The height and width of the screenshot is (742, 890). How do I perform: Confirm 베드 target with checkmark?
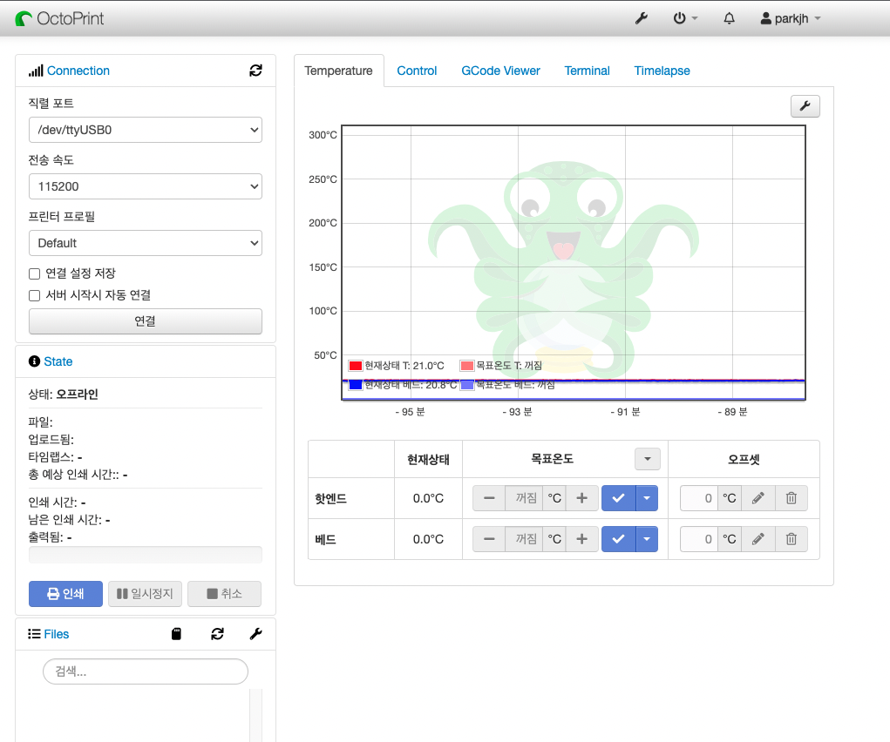tap(619, 539)
